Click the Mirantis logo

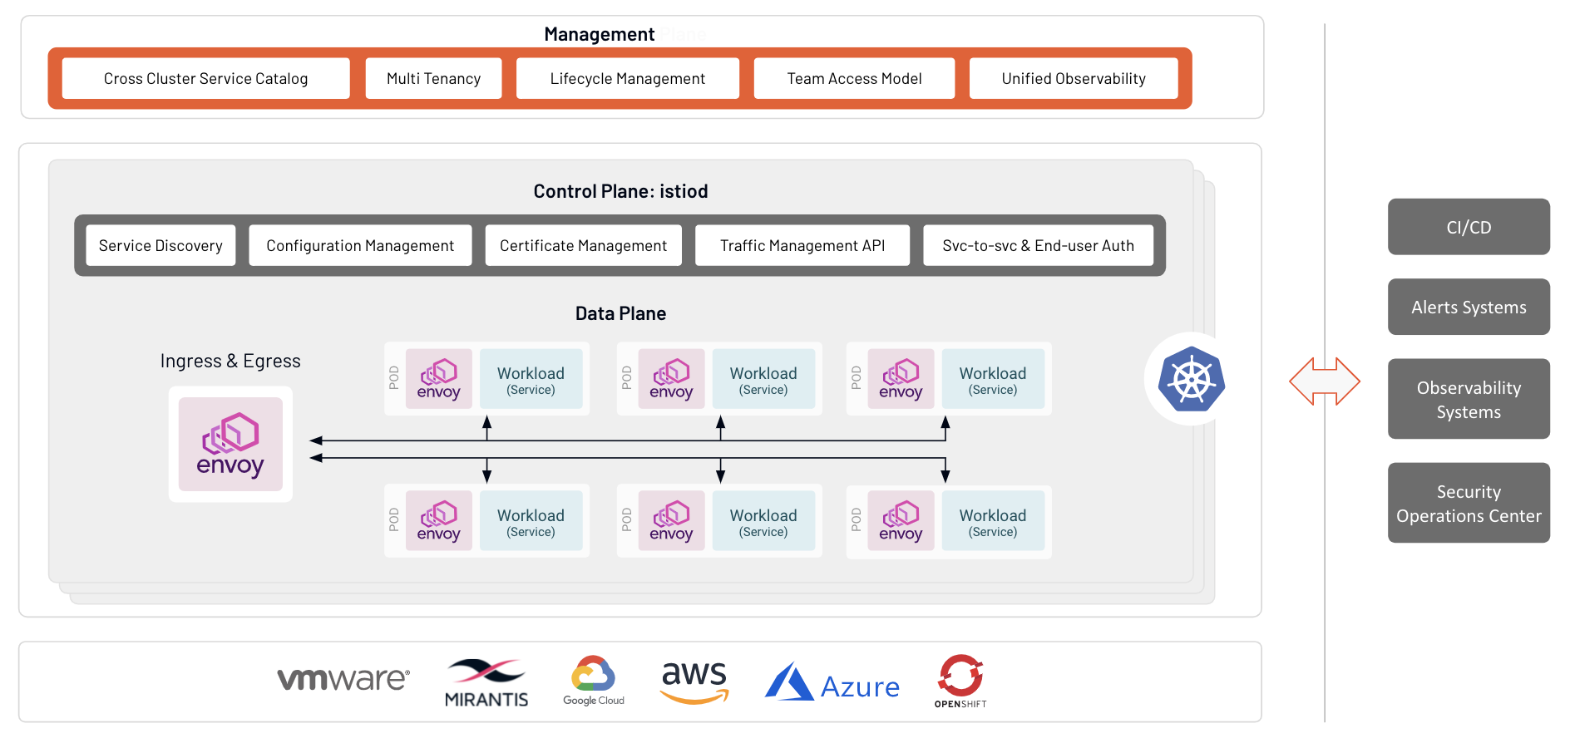[486, 683]
